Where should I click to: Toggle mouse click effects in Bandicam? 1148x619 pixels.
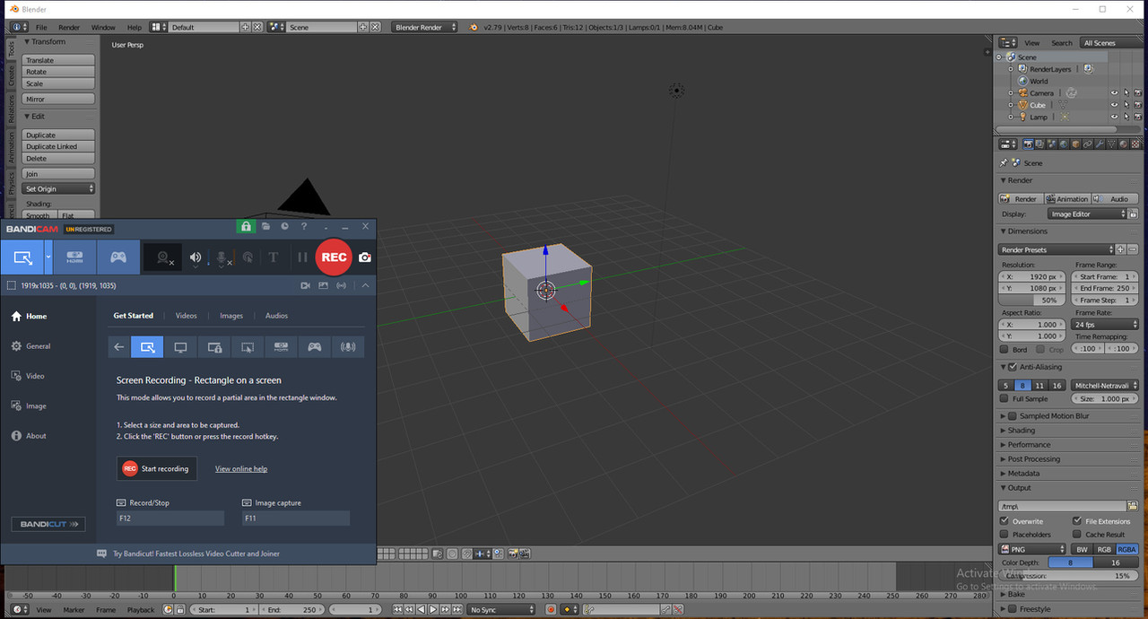click(x=248, y=257)
